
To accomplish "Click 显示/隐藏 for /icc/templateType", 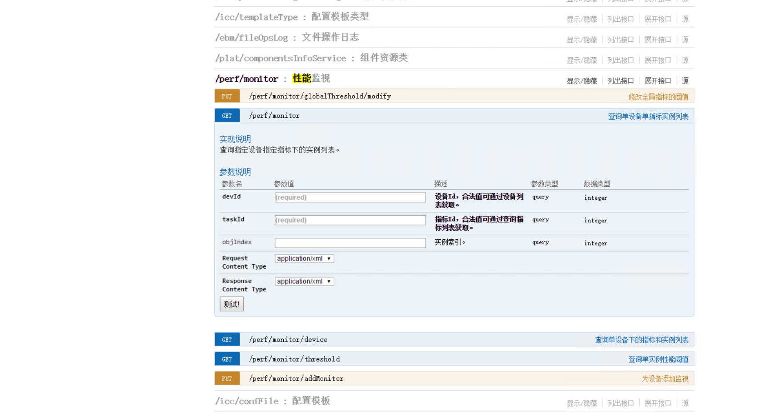I will [x=581, y=19].
